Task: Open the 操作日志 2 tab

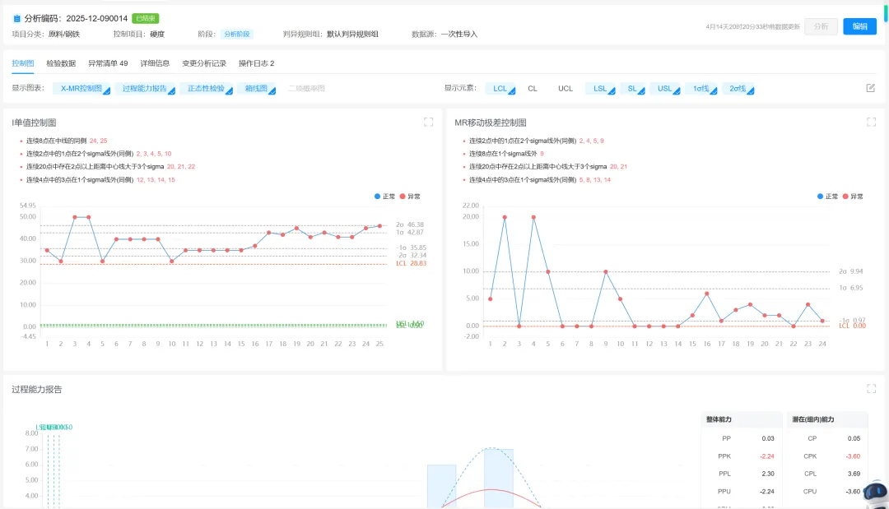Action: click(256, 63)
